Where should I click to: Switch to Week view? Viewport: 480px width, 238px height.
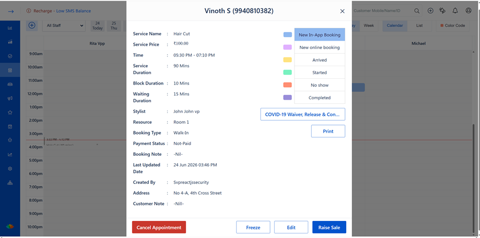[368, 26]
